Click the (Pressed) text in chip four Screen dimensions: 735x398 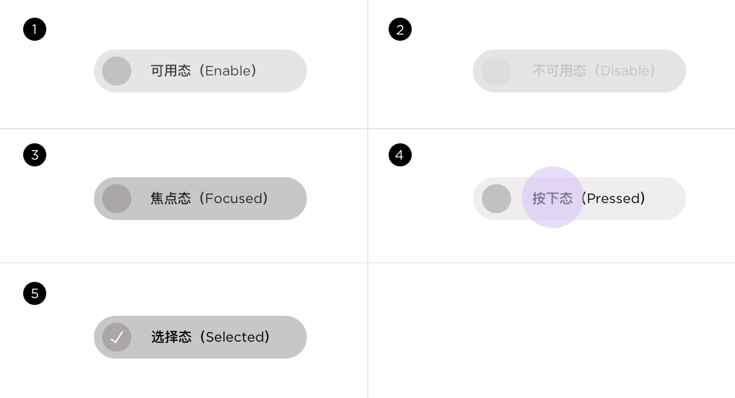[x=614, y=199]
